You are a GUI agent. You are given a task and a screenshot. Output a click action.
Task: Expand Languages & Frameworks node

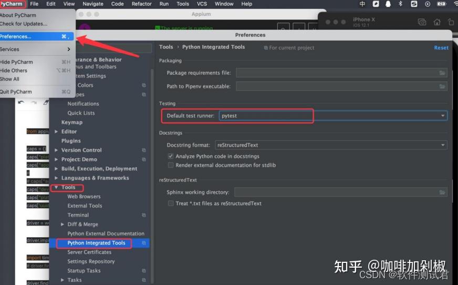tap(56, 178)
